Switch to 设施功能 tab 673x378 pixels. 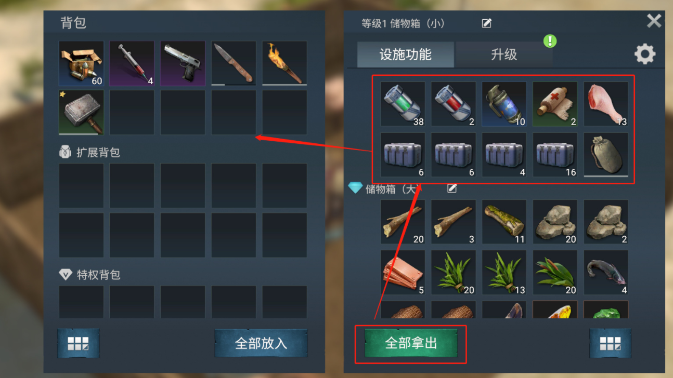(x=406, y=55)
